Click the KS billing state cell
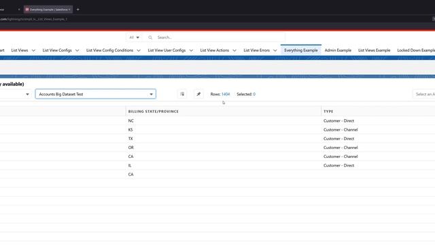This screenshot has height=245, width=435. point(130,130)
